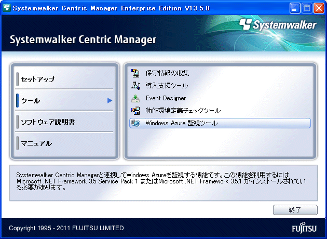Click the 保守情報の収集 icon

coord(135,73)
